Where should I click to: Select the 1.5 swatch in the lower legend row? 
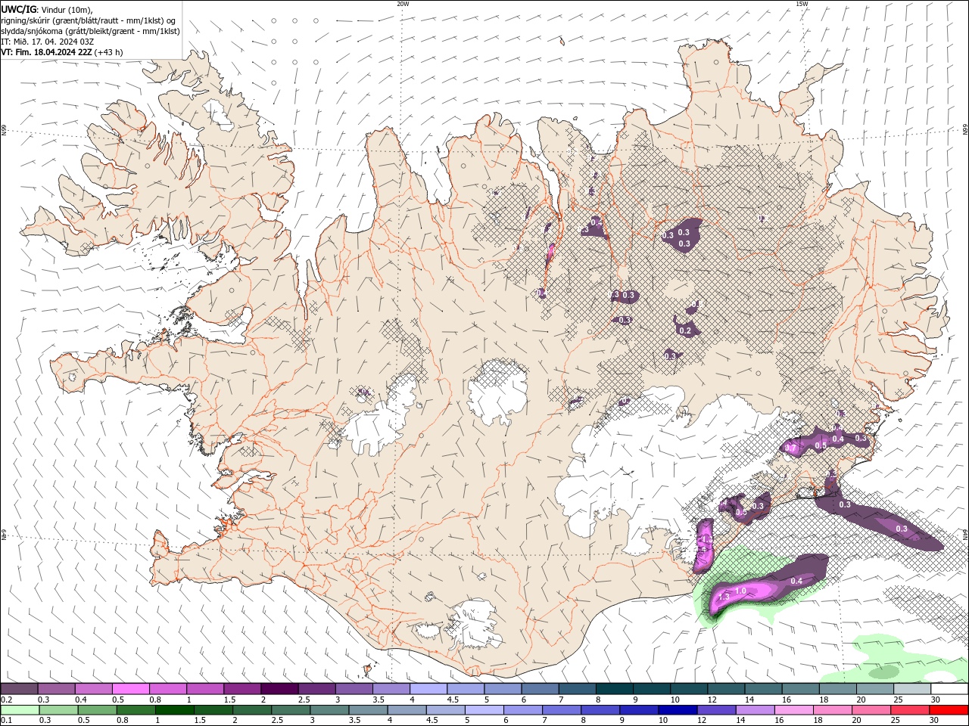pyautogui.click(x=213, y=710)
